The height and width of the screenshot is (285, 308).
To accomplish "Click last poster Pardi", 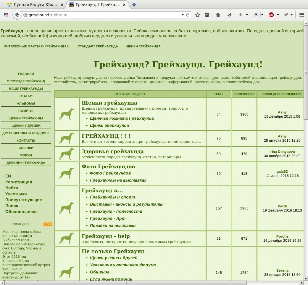I will click(282, 206).
